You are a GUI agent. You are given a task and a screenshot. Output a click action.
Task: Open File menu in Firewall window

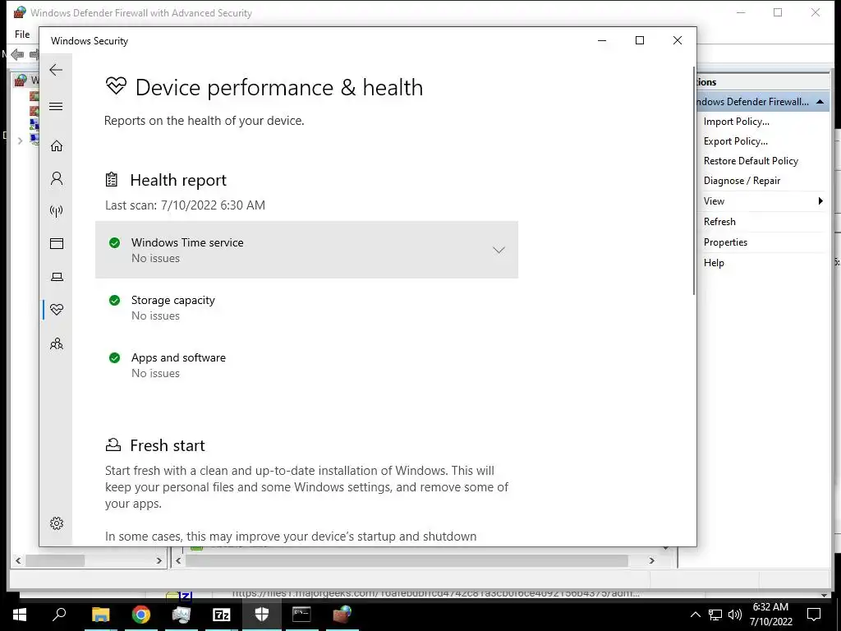click(22, 35)
